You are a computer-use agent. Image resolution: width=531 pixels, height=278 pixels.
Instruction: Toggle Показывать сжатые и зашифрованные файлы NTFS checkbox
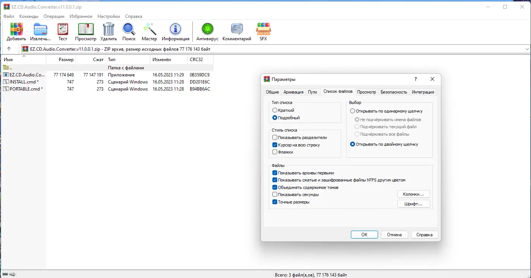tap(275, 180)
